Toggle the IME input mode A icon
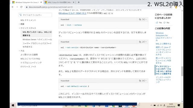The image size is (193, 108). point(164,105)
